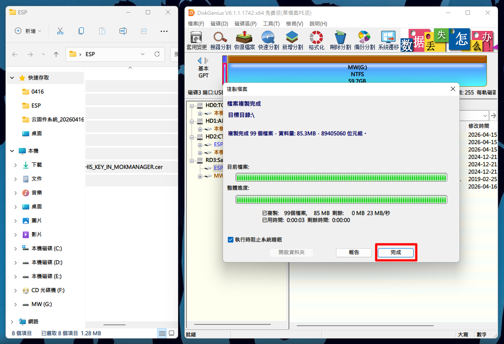Screen dimensions: 504x344
Task: Open the 新增 dropdown in Explorer
Action: [x=28, y=31]
